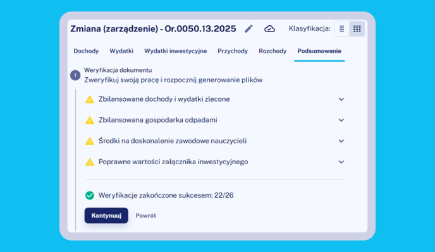Open the Rozchody tab

tap(273, 51)
